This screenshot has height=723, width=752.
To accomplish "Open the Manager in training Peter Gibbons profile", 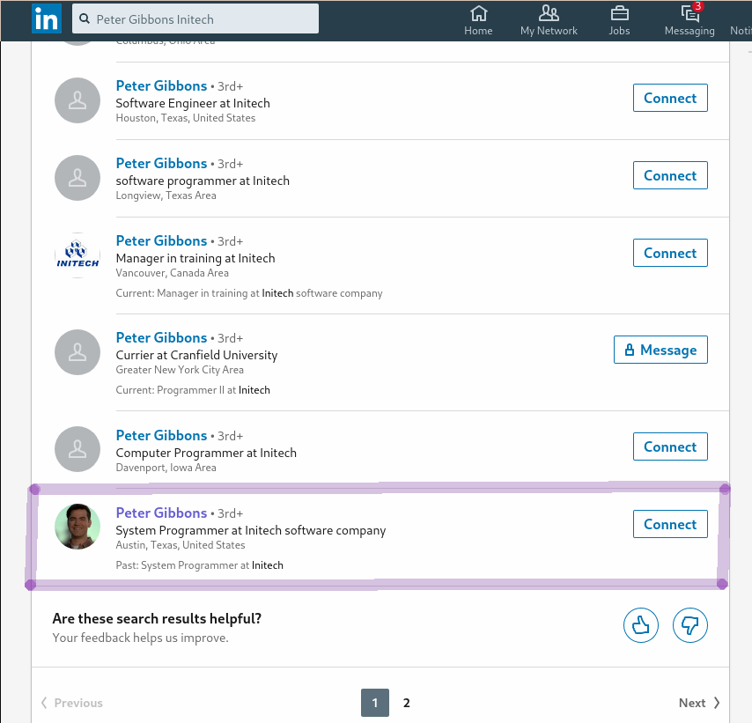I will [x=161, y=240].
